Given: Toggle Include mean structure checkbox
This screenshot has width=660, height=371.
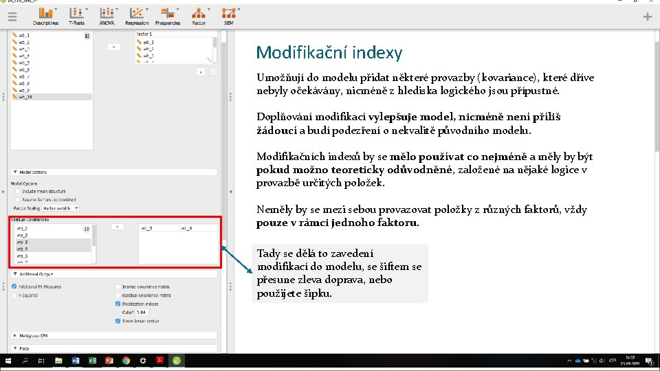Looking at the screenshot, I should click(18, 192).
